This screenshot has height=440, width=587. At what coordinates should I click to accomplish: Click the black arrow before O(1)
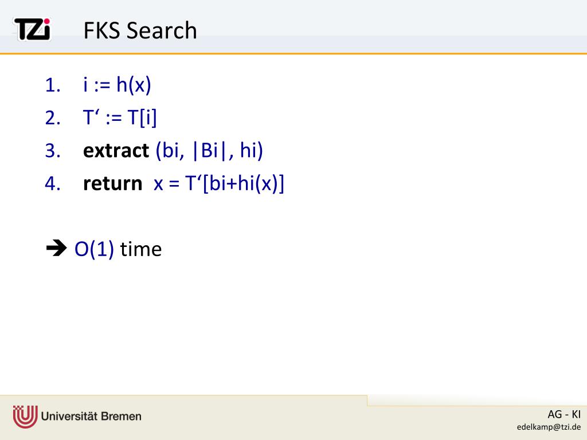[x=56, y=248]
